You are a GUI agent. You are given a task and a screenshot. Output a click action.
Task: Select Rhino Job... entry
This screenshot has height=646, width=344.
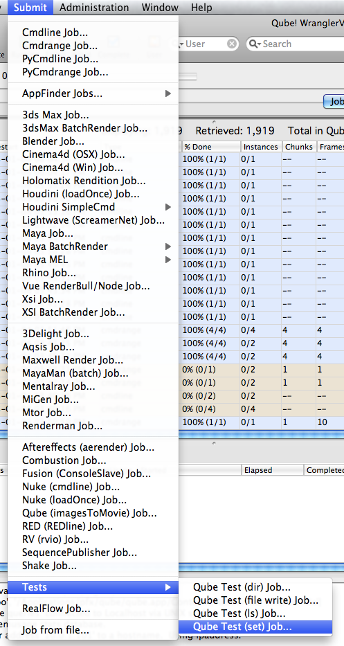point(93,273)
